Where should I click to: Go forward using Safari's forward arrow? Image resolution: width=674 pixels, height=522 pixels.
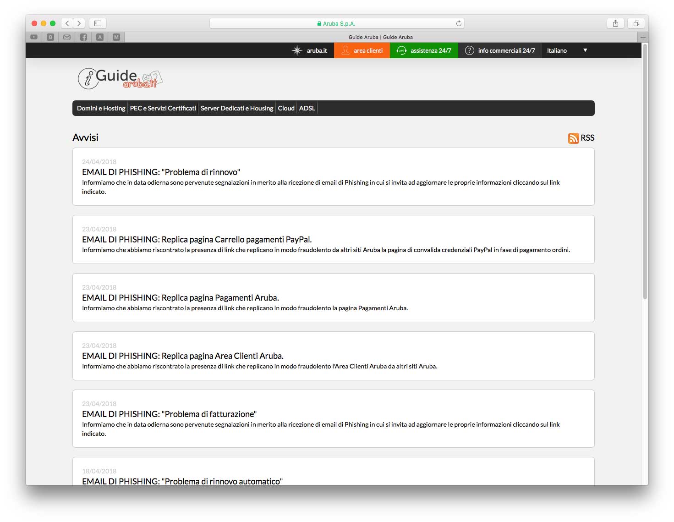[x=79, y=23]
